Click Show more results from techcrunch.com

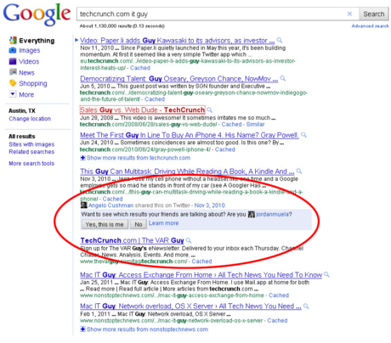[x=139, y=158]
